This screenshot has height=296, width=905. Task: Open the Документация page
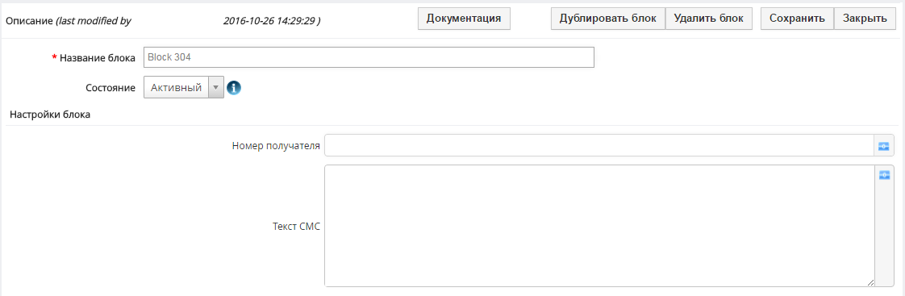(x=464, y=19)
